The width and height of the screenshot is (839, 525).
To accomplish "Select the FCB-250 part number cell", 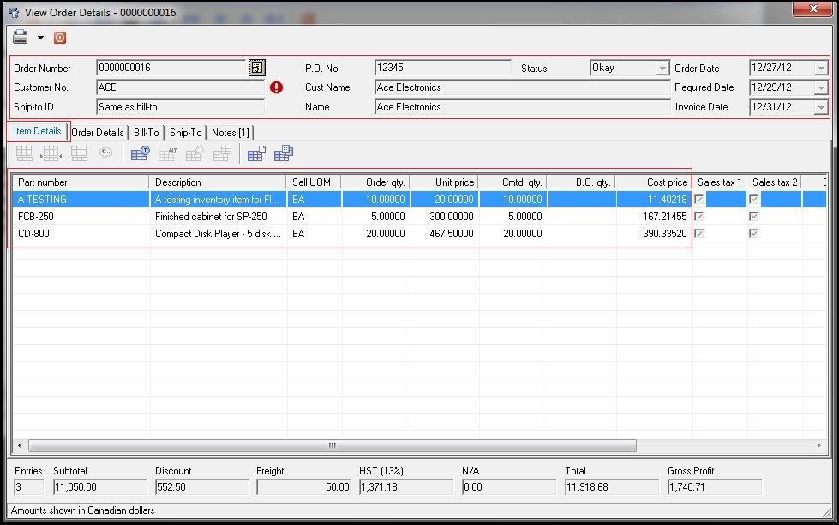I will 81,217.
